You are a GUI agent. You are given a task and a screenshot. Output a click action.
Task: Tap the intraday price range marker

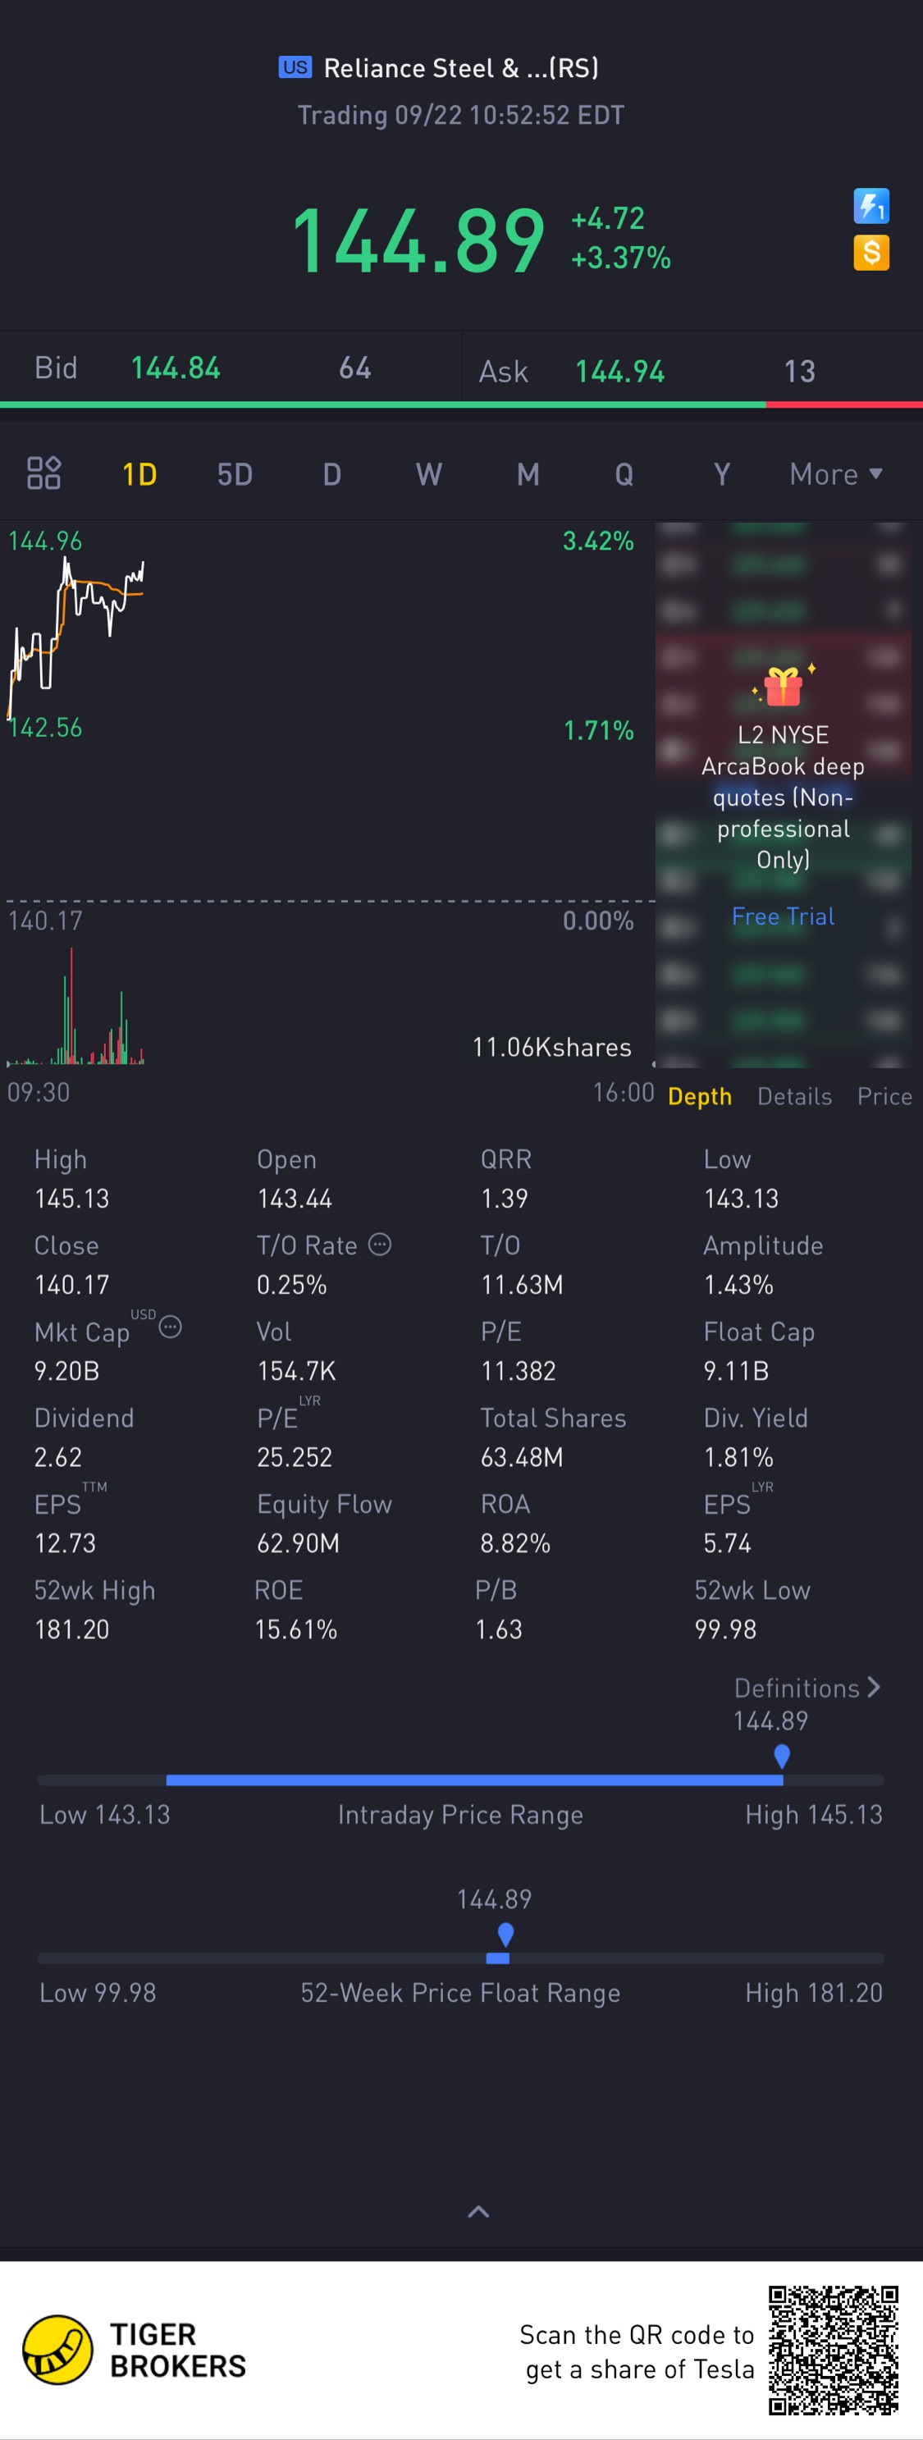782,1757
